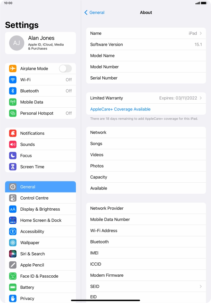The width and height of the screenshot is (211, 303).
Task: Open Limited Warranty details chevron
Action: click(x=201, y=98)
